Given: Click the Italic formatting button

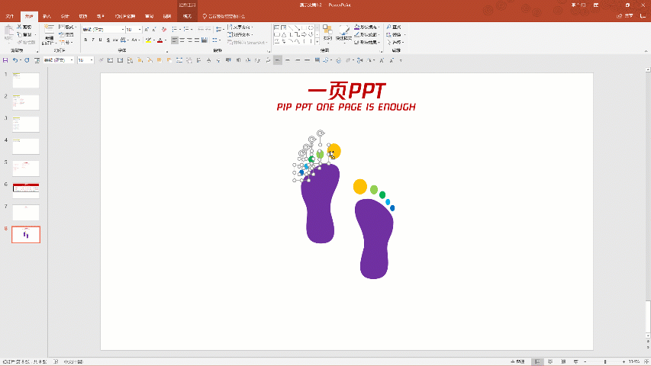Looking at the screenshot, I should (94, 40).
